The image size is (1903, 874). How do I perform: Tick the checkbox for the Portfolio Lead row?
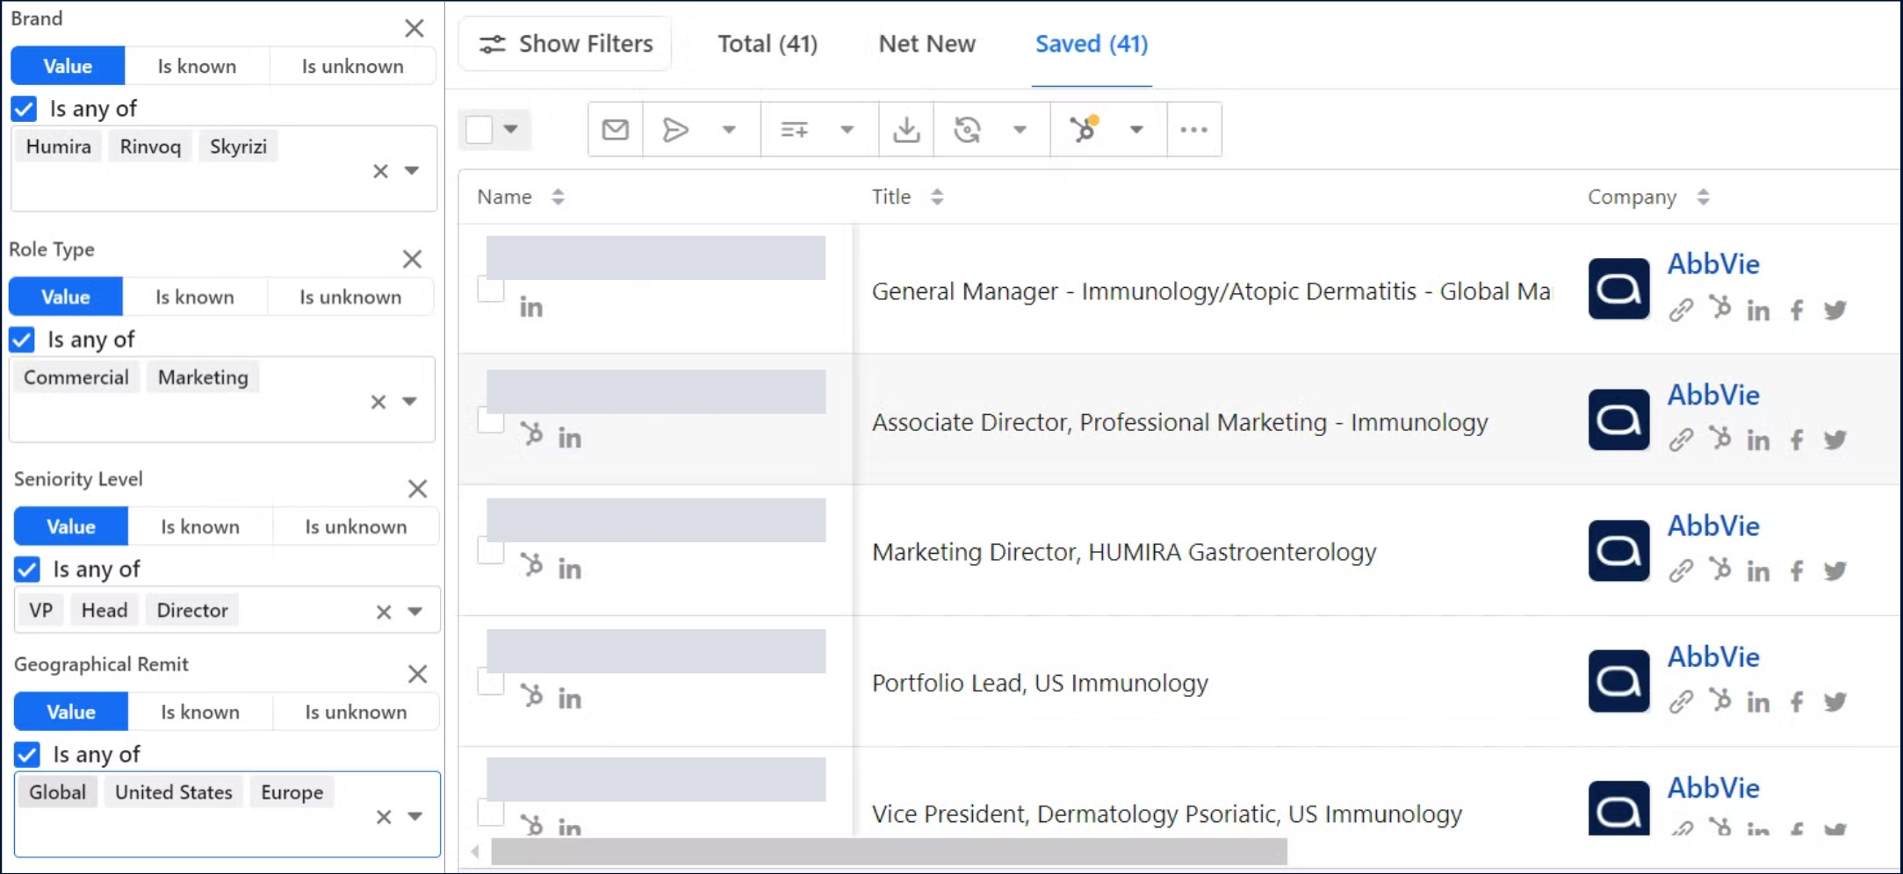click(x=491, y=682)
